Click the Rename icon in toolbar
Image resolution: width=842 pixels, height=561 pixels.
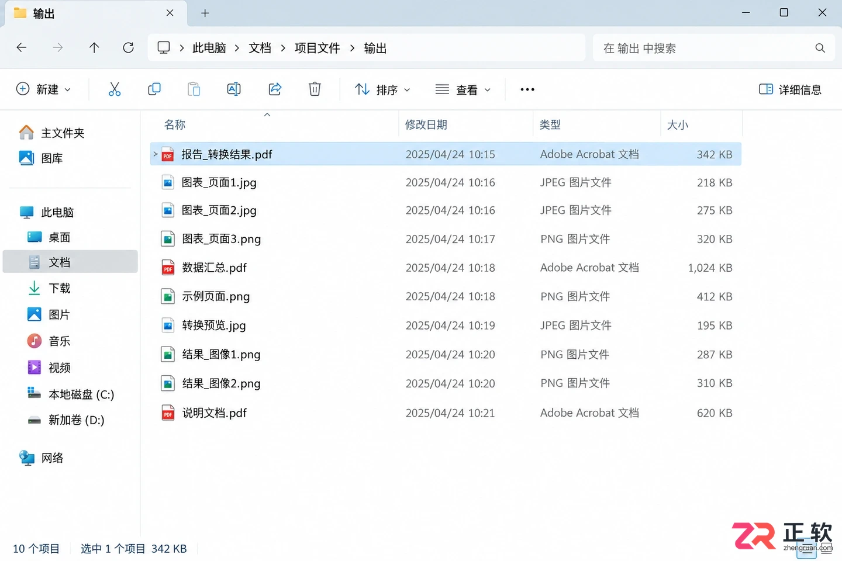(234, 89)
